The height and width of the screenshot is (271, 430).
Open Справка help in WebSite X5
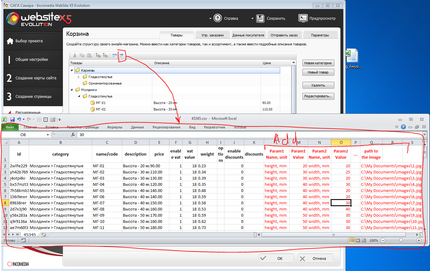point(226,19)
